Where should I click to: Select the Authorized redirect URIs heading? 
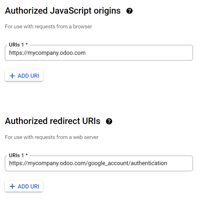(53, 121)
